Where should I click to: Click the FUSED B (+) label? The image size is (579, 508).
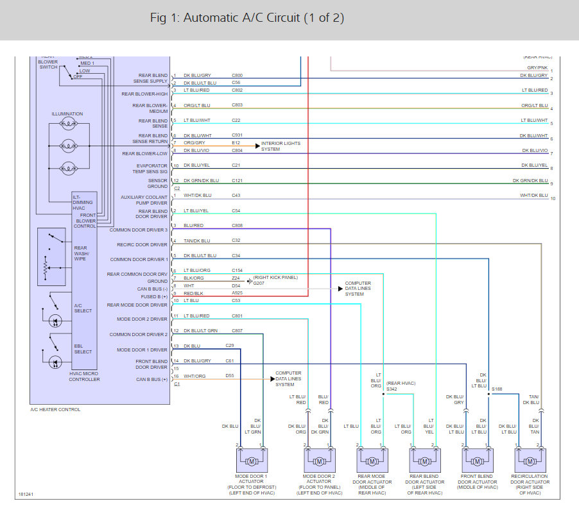point(154,296)
